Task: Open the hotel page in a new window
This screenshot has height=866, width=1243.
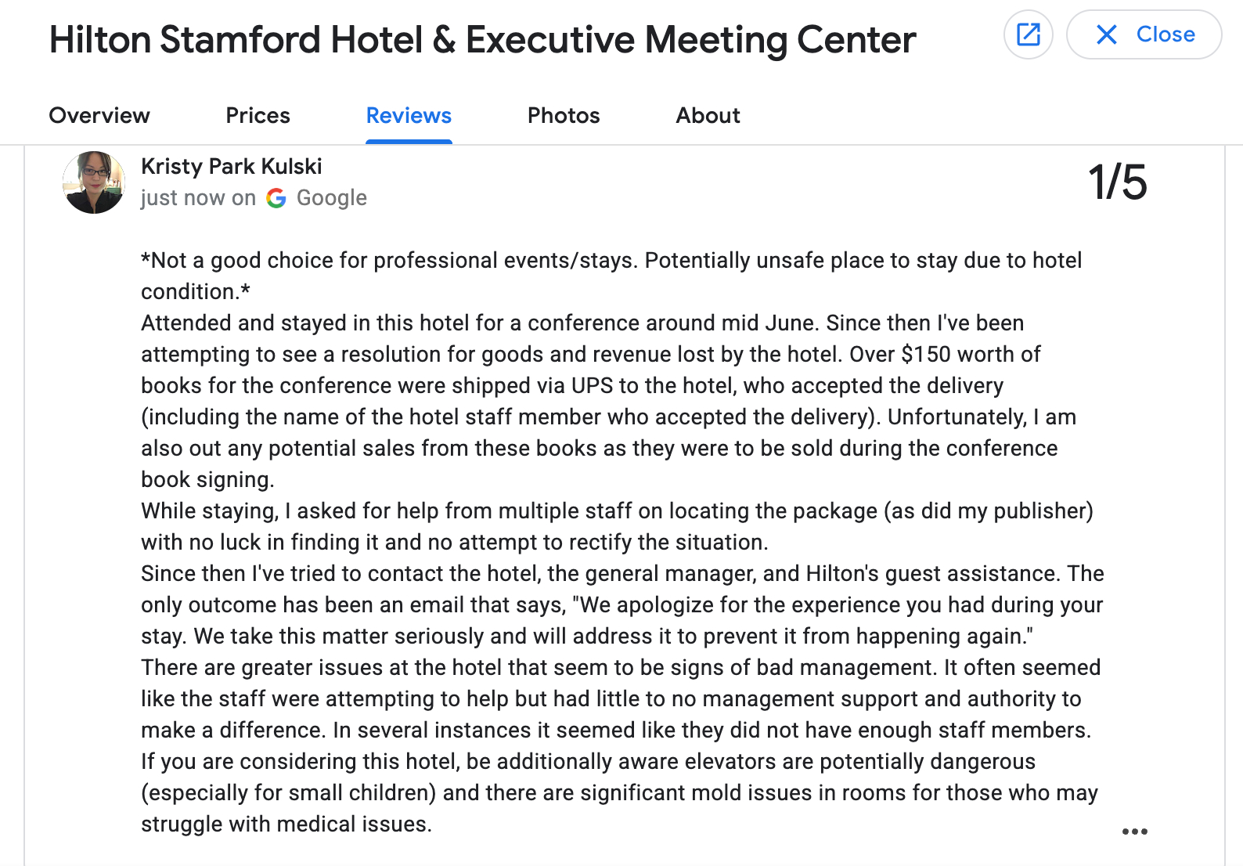Action: click(x=1028, y=34)
